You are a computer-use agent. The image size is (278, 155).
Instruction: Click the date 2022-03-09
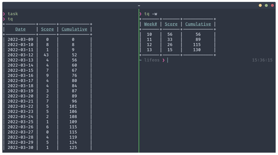(21, 40)
